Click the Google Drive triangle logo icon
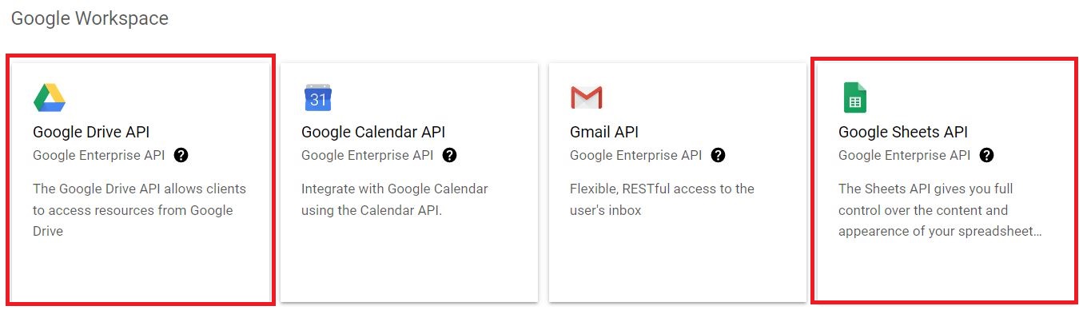The height and width of the screenshot is (322, 1079). pos(50,97)
